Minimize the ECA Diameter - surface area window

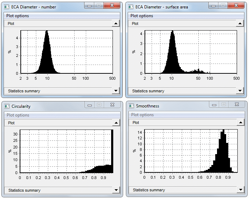(213, 5)
